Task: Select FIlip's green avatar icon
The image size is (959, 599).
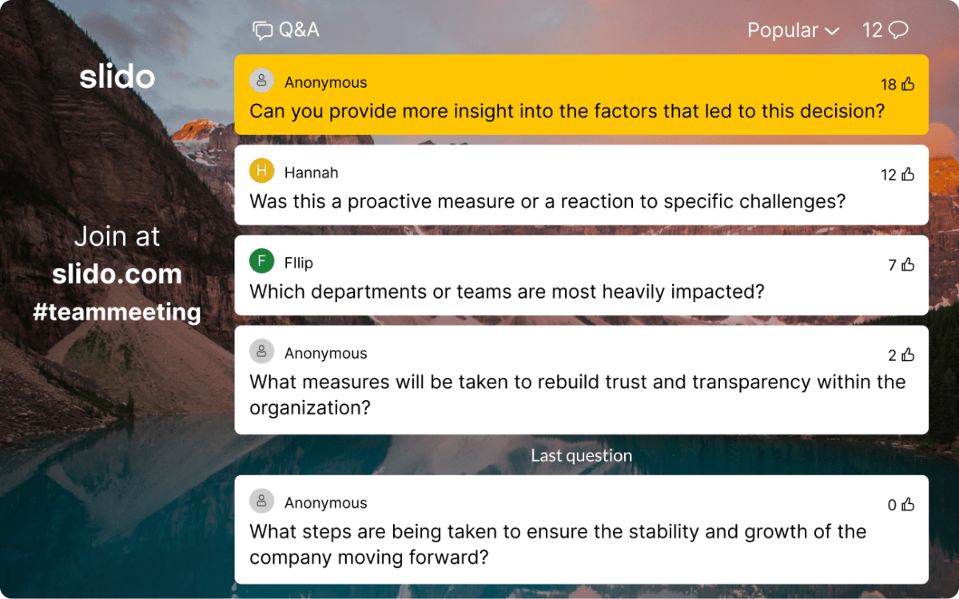Action: click(261, 261)
